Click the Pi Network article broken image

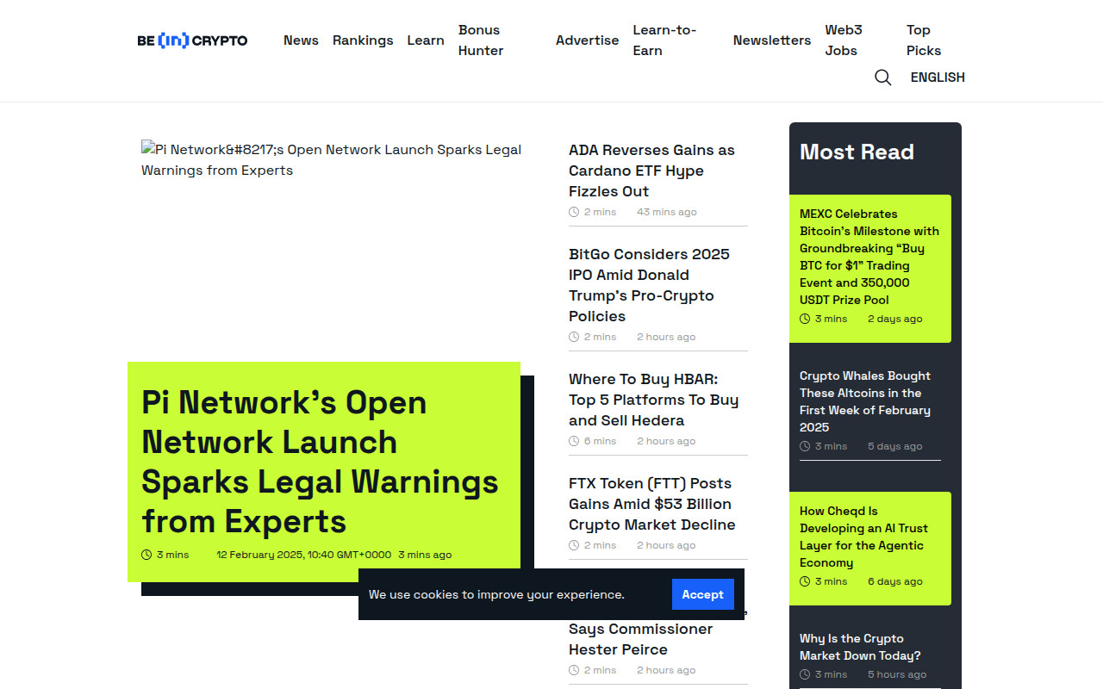[x=332, y=160]
